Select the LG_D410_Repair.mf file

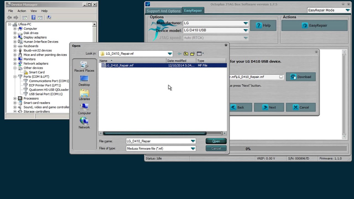[x=163, y=66]
